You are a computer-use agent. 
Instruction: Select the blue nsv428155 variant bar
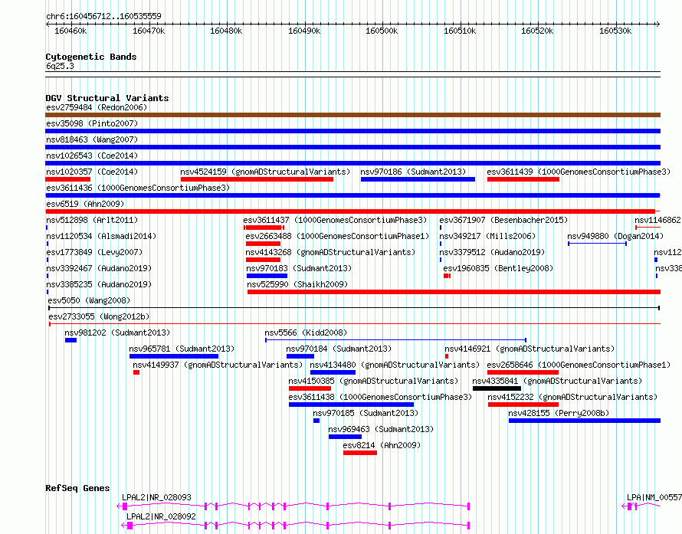(585, 421)
